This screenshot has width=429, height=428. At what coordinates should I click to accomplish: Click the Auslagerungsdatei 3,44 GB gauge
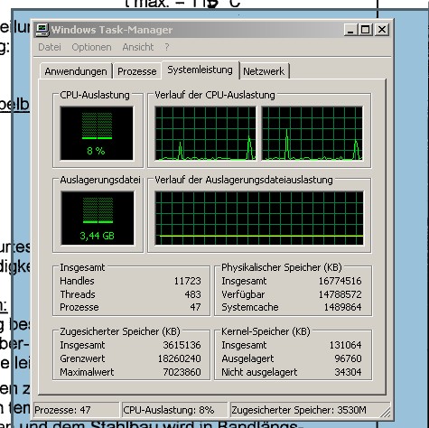click(98, 218)
